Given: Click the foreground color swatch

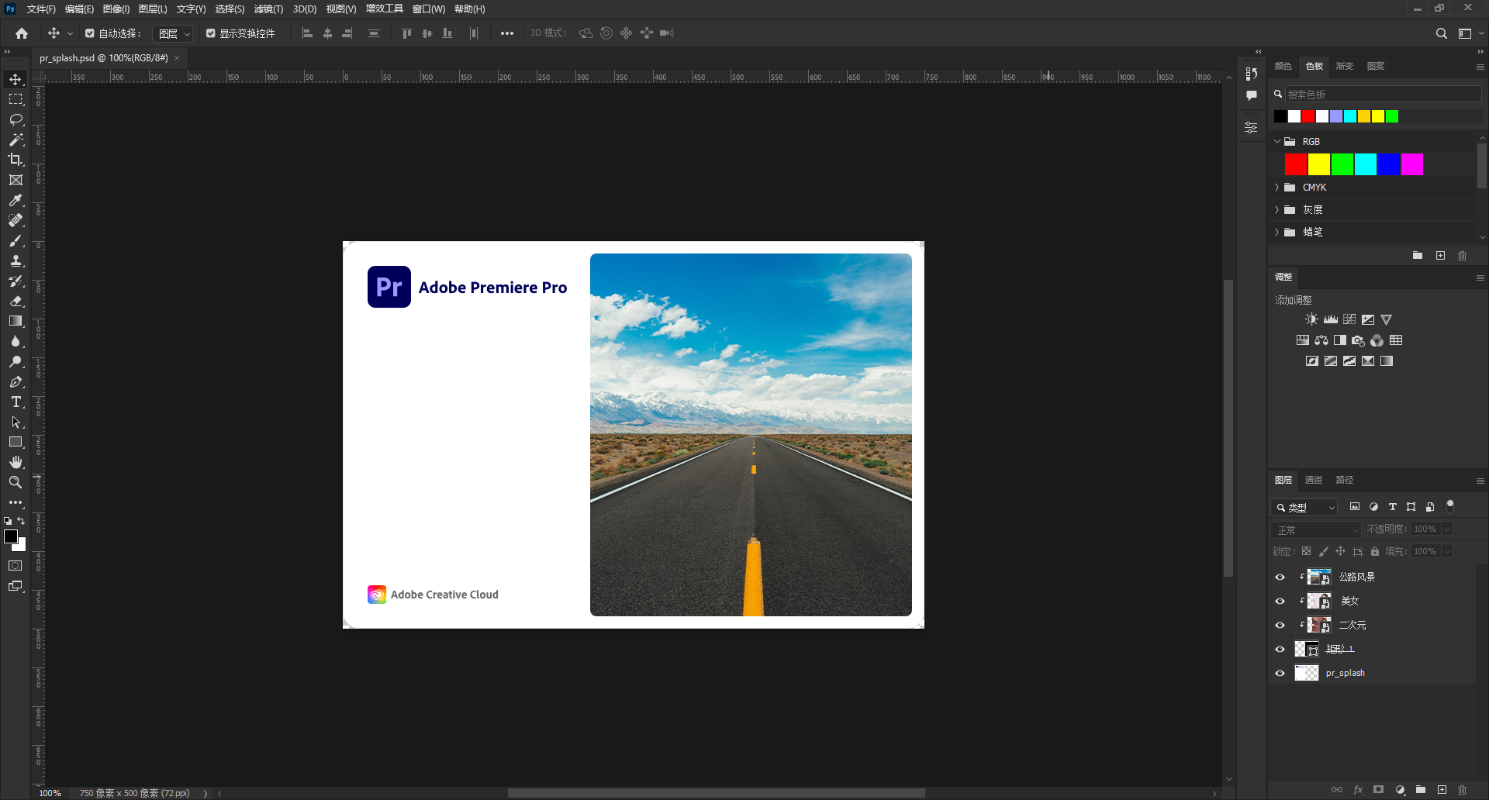Looking at the screenshot, I should (11, 536).
